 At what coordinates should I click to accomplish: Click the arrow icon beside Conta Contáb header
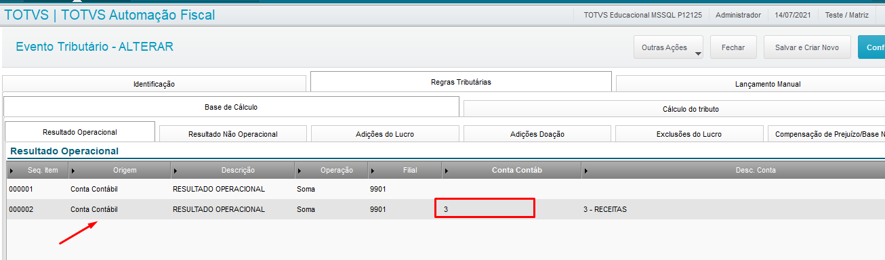pos(446,171)
